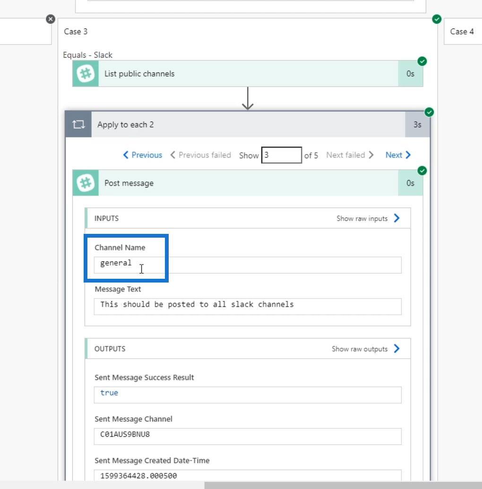
Task: Click the 0s duration on List public channels
Action: [x=410, y=74]
